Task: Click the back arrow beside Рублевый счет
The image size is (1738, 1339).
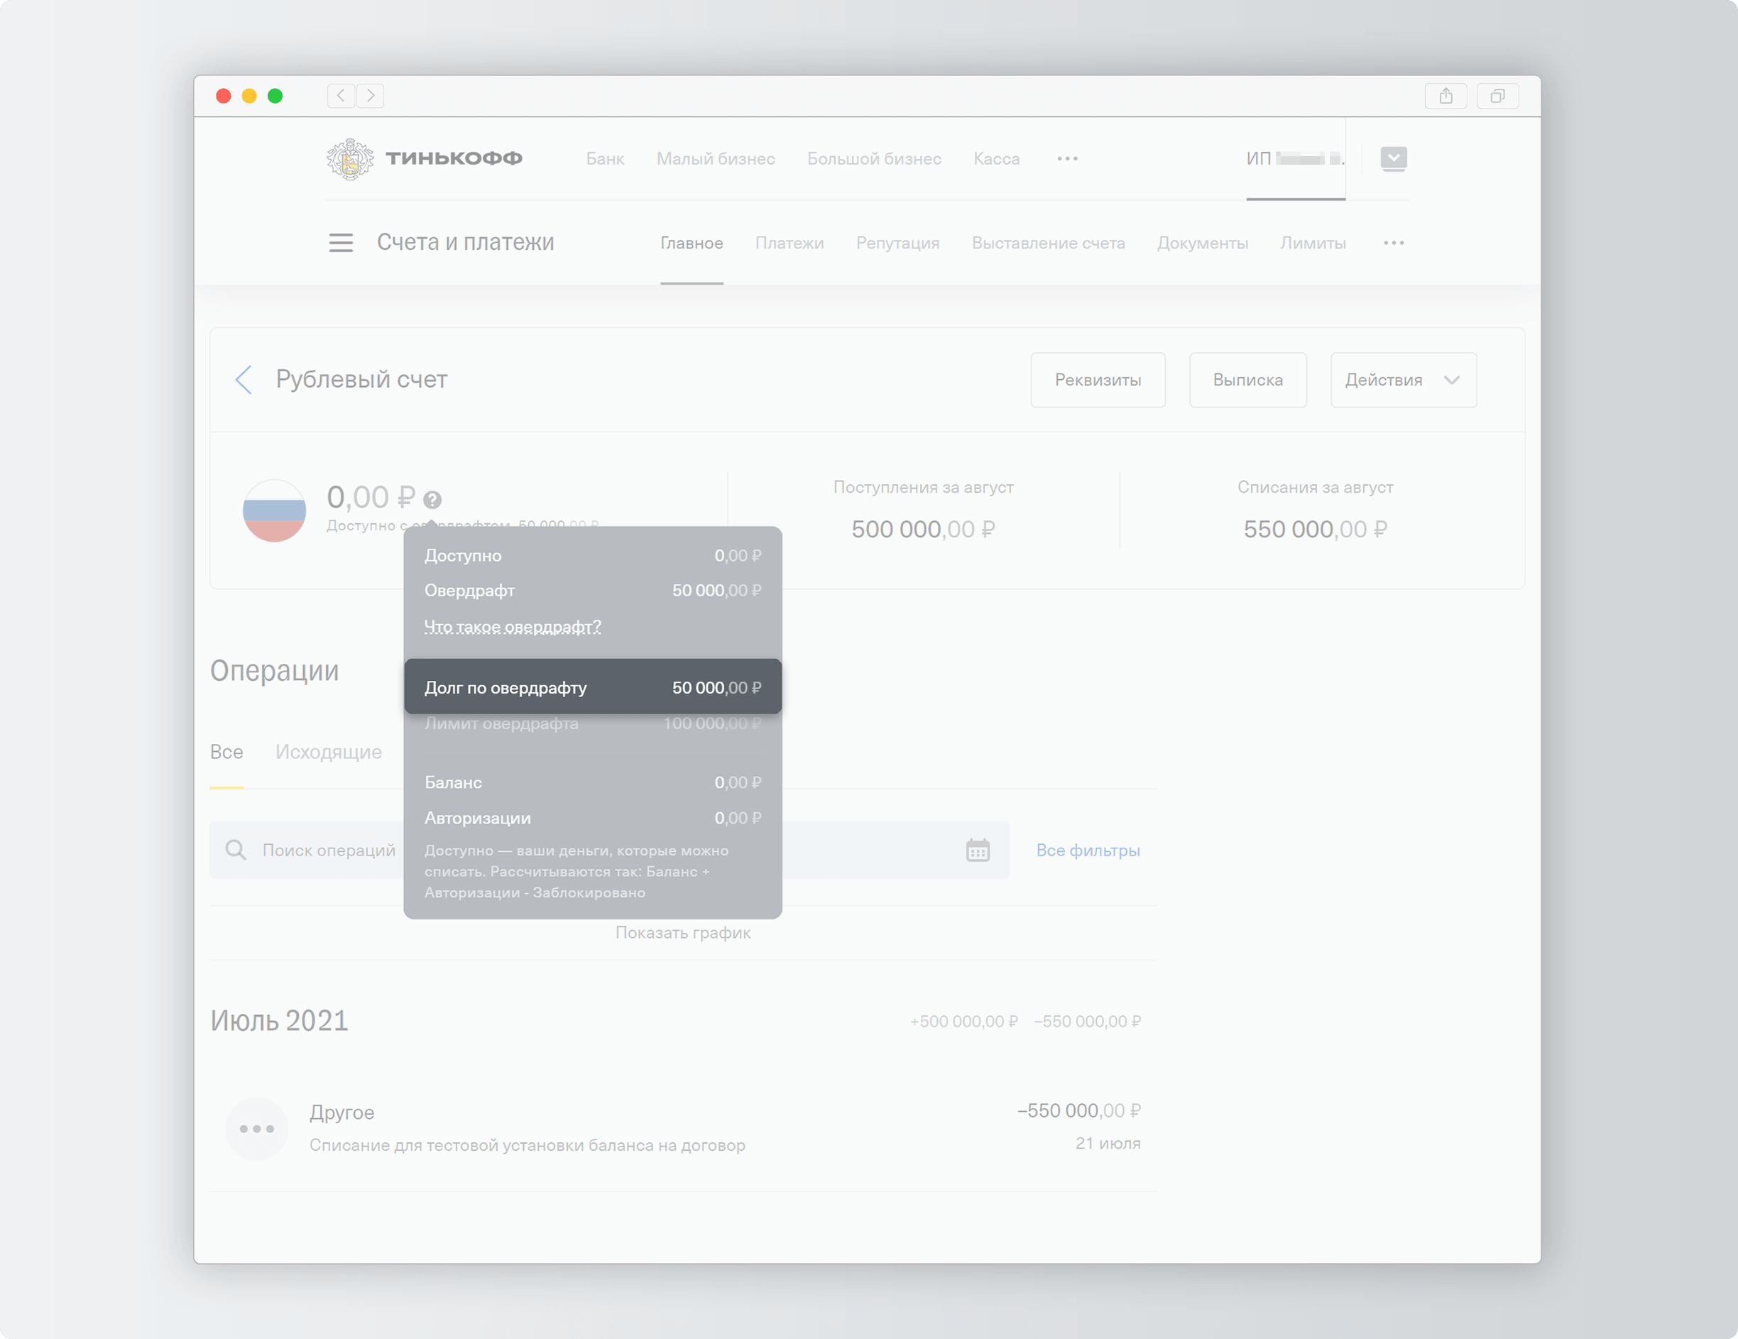Action: (244, 381)
